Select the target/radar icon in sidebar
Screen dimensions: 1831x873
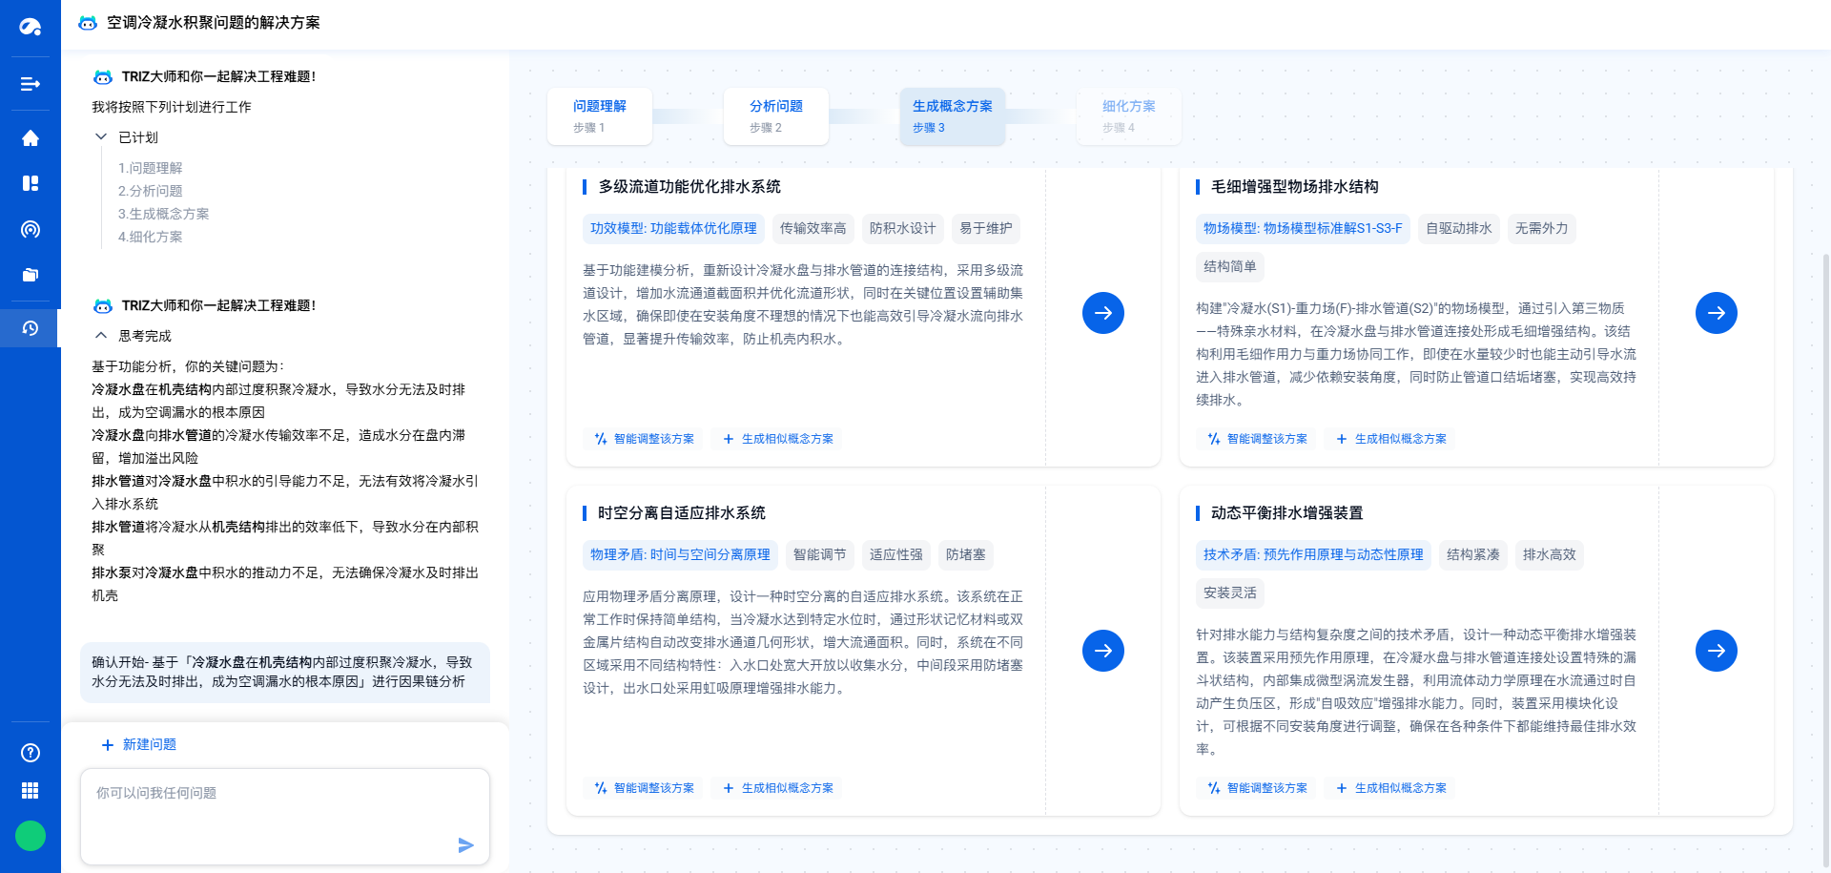click(x=30, y=229)
